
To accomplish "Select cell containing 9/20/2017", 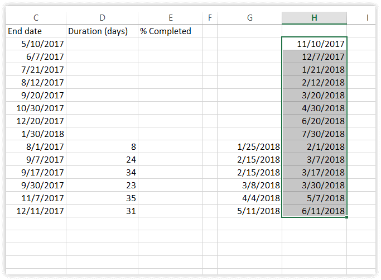I will (x=36, y=95).
